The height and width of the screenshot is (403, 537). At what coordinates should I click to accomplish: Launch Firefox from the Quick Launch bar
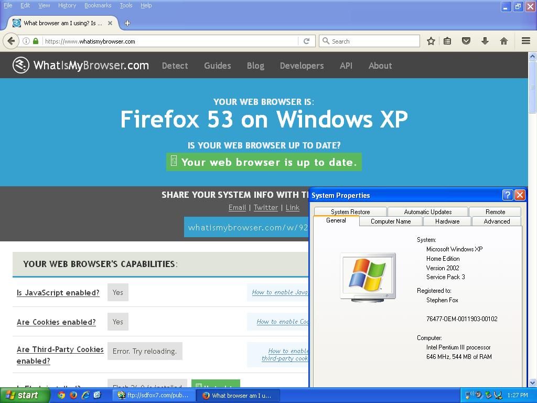point(73,395)
